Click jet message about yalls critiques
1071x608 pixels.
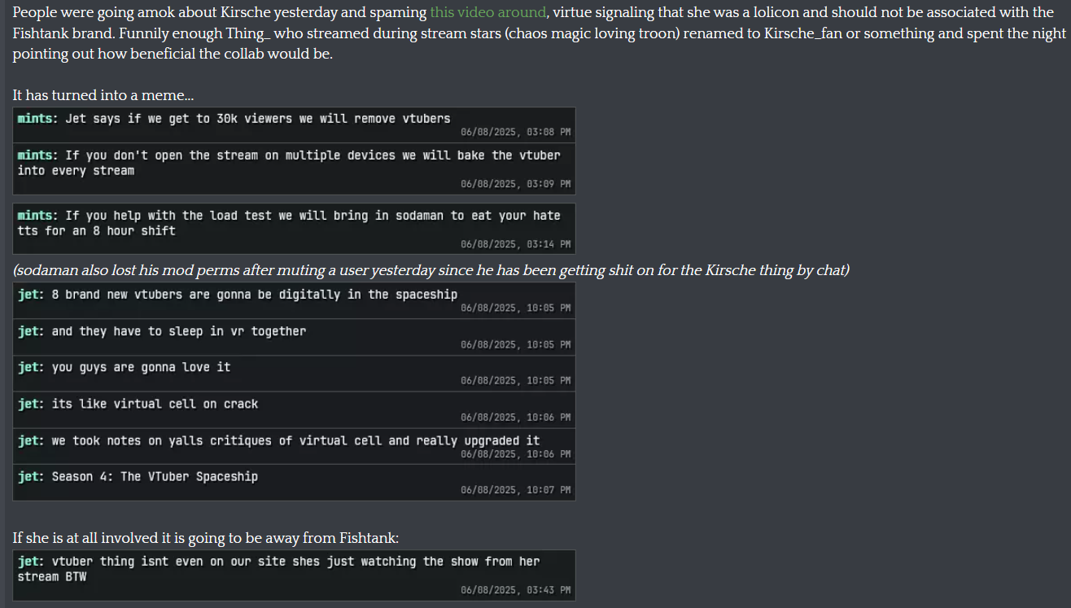[x=294, y=446]
